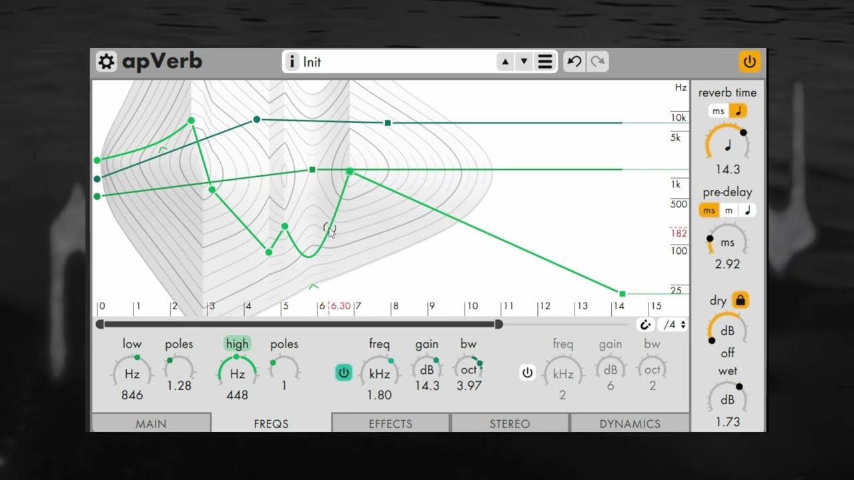The width and height of the screenshot is (854, 480).
Task: Click the active freq kHz knob 1.80
Action: coord(379,373)
